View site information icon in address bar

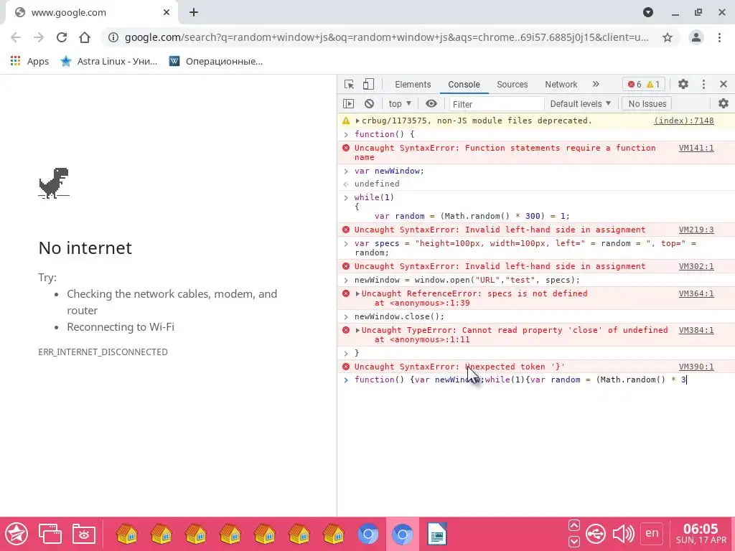(113, 37)
